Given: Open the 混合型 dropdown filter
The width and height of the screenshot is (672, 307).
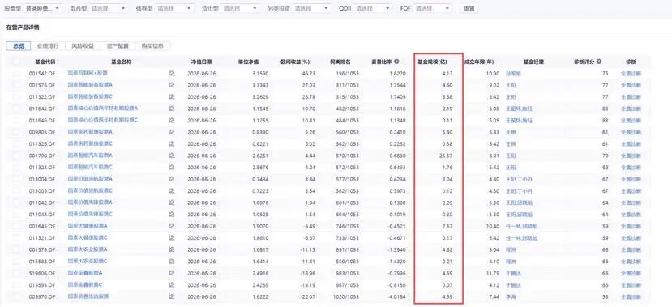Looking at the screenshot, I should point(109,8).
